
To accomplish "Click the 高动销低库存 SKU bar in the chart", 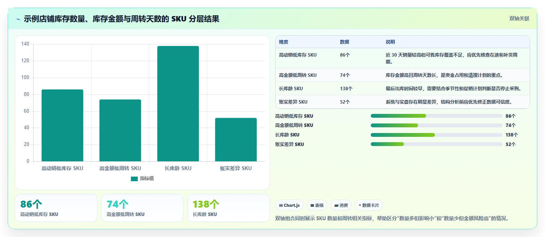I will [62, 125].
